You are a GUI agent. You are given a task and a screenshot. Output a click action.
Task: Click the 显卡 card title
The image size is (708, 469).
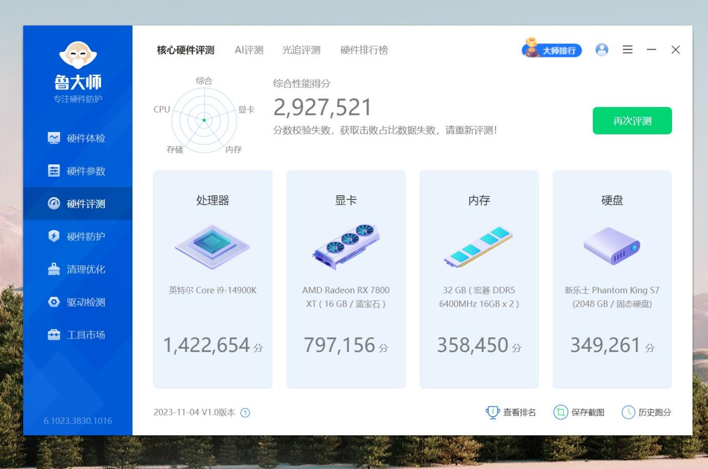click(346, 200)
